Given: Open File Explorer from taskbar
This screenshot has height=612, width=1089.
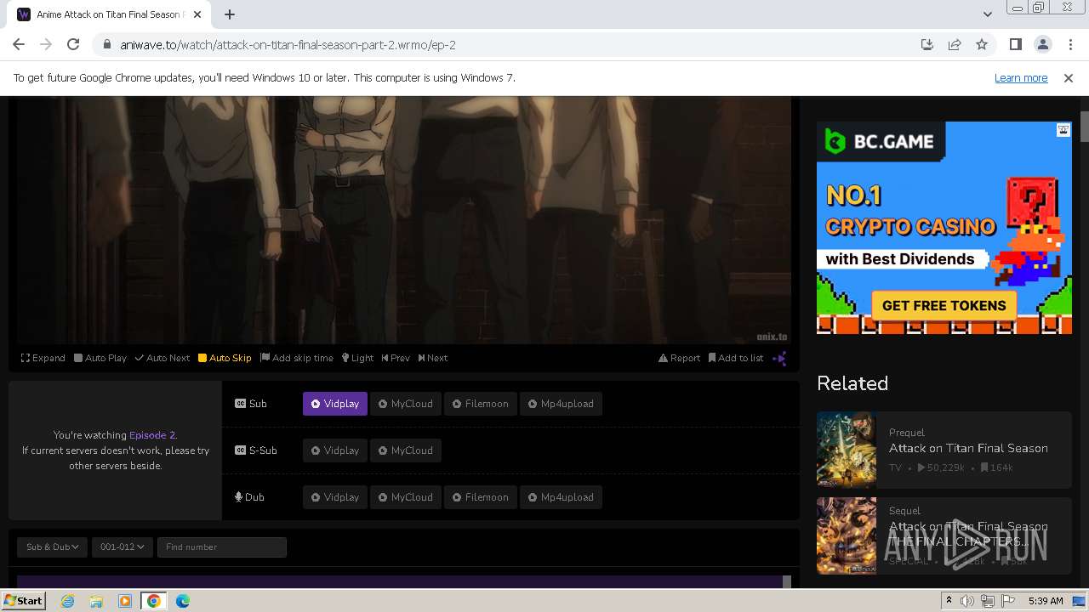Looking at the screenshot, I should coord(96,601).
